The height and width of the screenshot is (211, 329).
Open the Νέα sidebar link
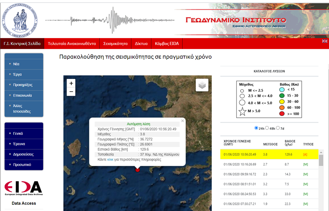coord(16,64)
